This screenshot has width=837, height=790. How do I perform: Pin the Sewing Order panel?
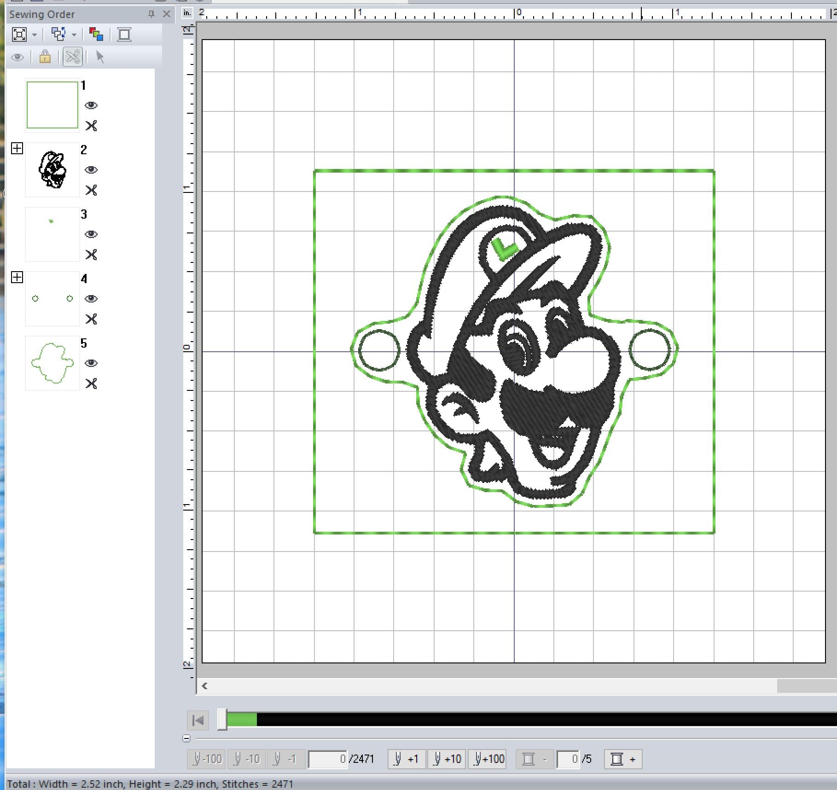[x=151, y=14]
